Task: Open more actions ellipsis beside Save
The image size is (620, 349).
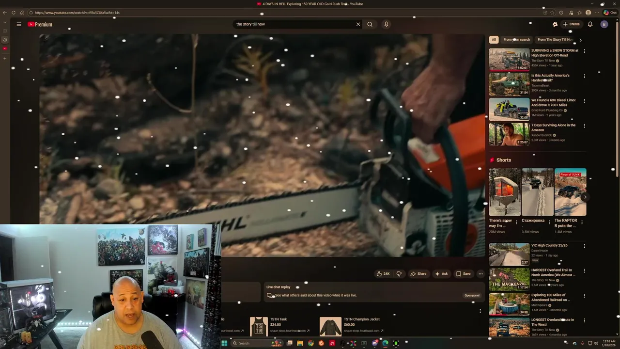Action: [480, 274]
